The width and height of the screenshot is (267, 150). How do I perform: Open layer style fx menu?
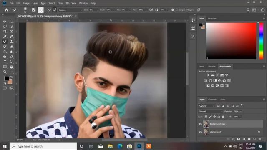(x=233, y=139)
